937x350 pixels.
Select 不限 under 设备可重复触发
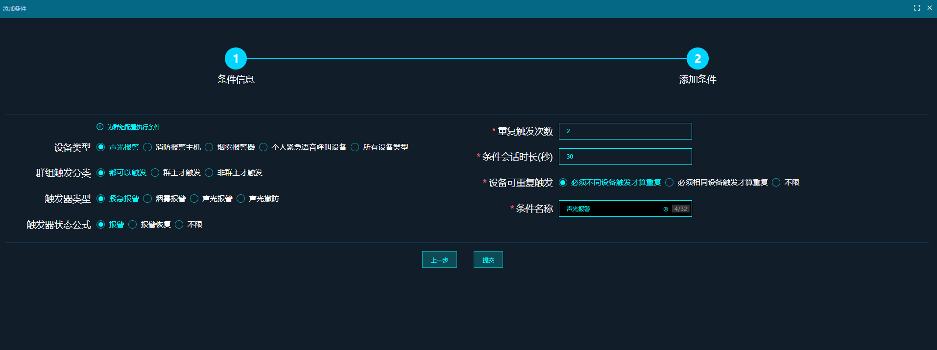(x=776, y=183)
